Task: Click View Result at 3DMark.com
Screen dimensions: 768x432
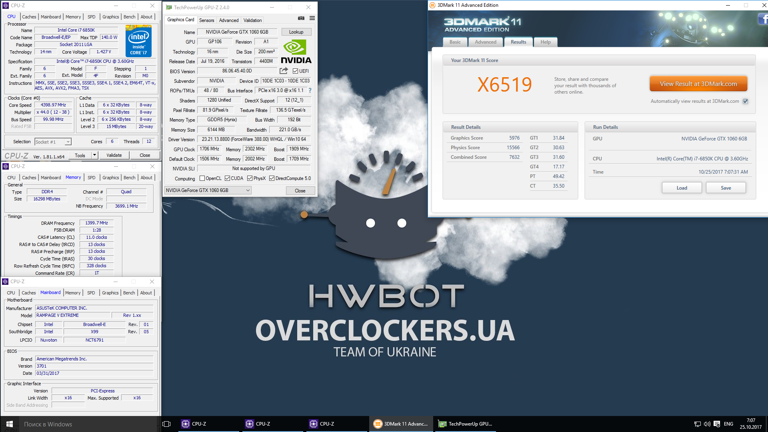Action: click(x=698, y=84)
